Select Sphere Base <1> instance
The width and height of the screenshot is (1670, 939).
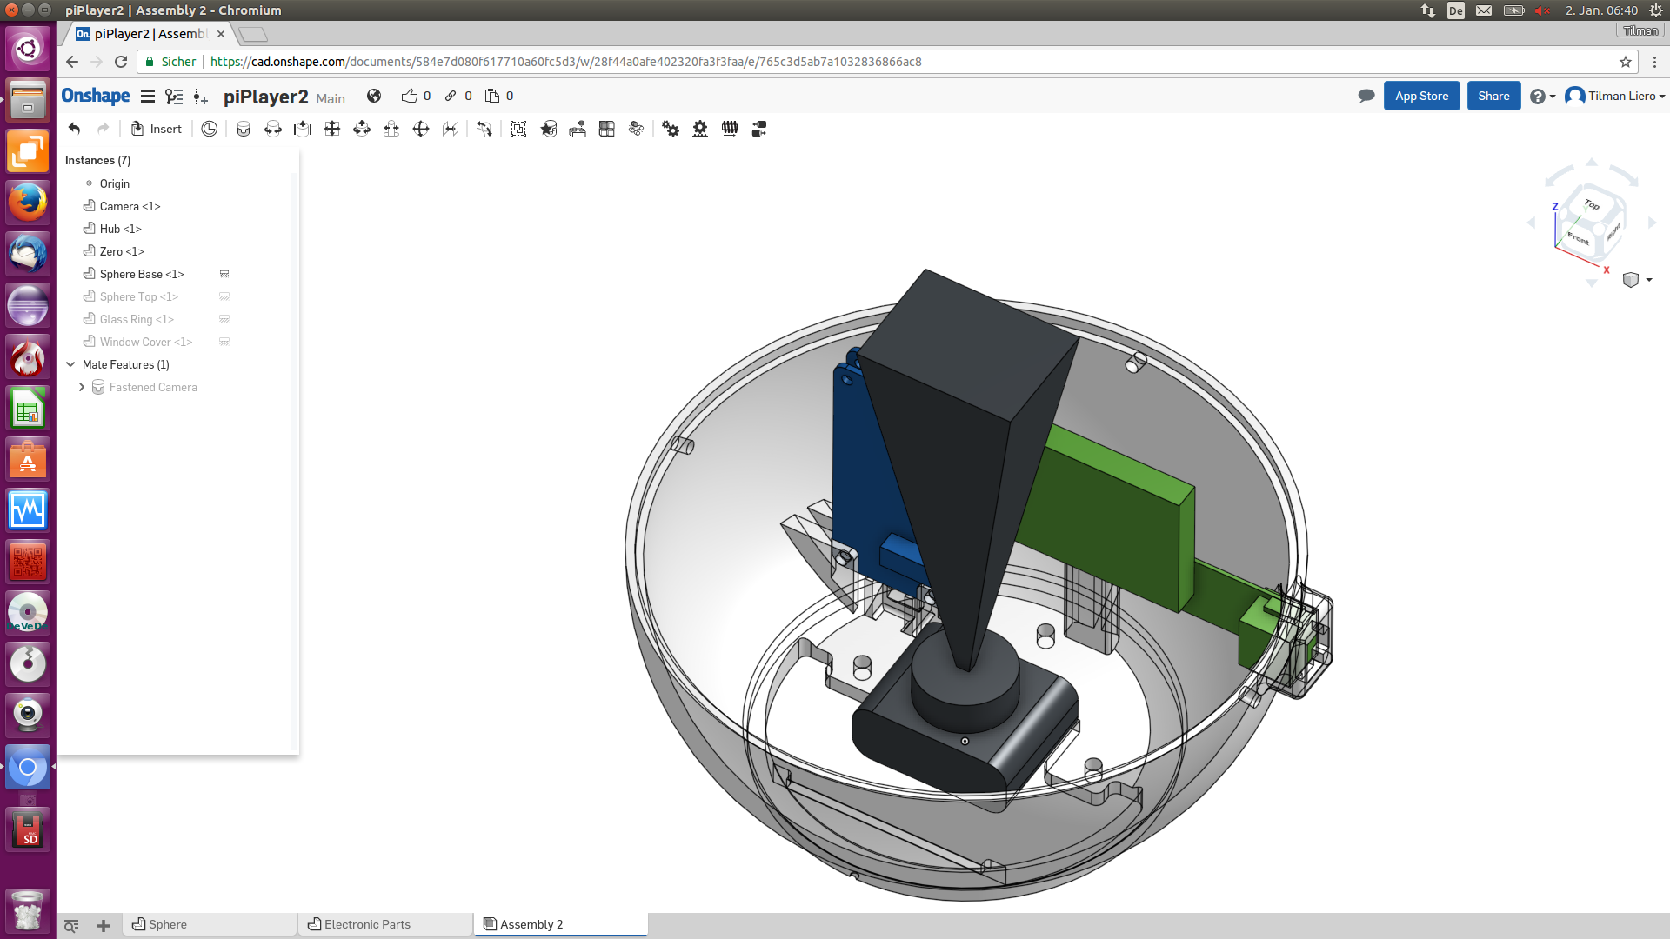(142, 274)
